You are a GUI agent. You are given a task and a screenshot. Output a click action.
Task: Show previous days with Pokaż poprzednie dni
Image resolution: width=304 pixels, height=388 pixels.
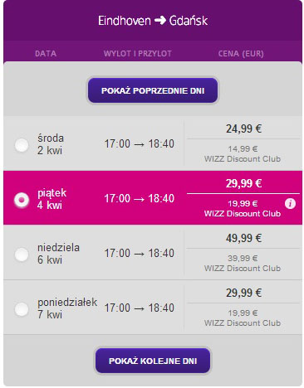pyautogui.click(x=153, y=90)
